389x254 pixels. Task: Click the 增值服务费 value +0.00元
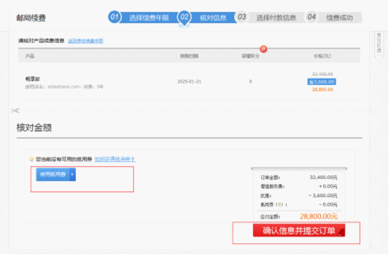click(328, 186)
